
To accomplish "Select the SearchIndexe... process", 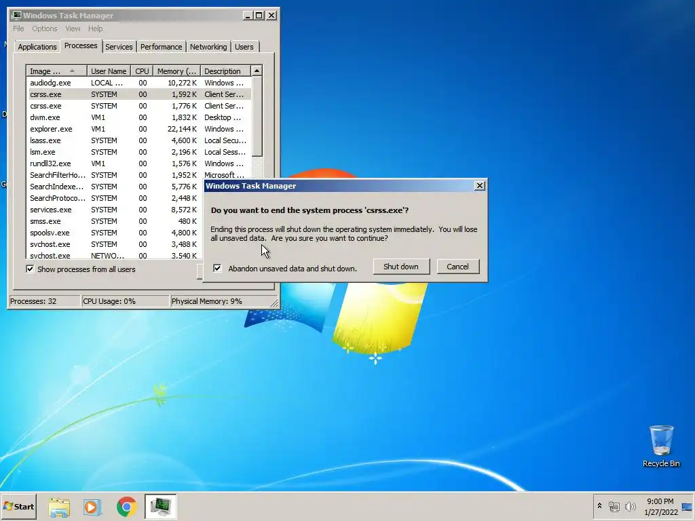I will tap(114, 187).
